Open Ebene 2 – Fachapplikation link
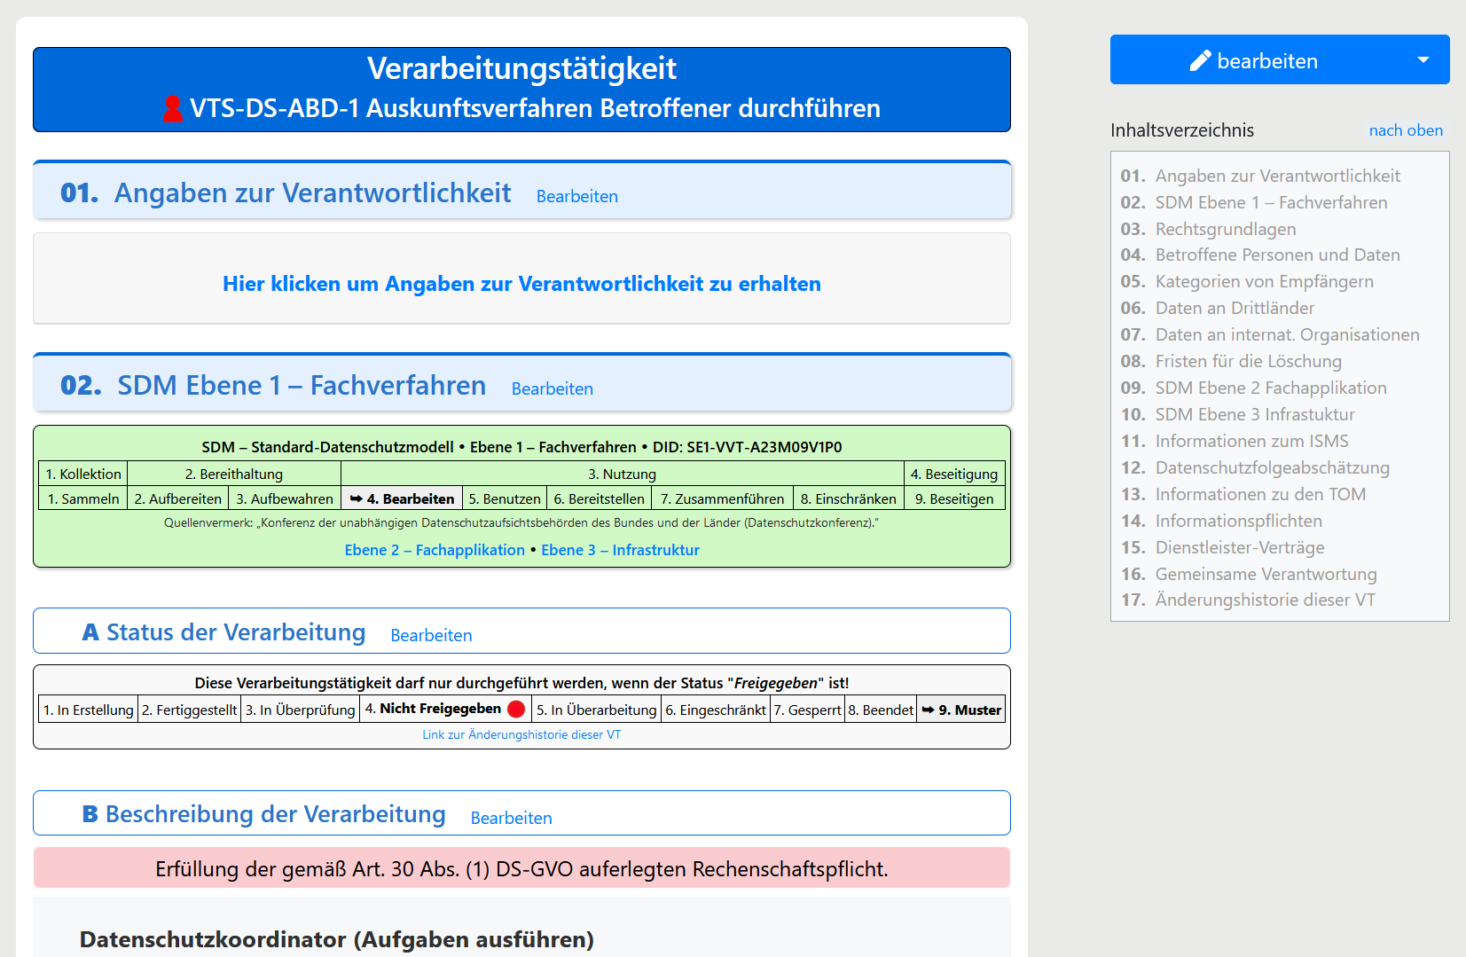The height and width of the screenshot is (957, 1466). 435,550
